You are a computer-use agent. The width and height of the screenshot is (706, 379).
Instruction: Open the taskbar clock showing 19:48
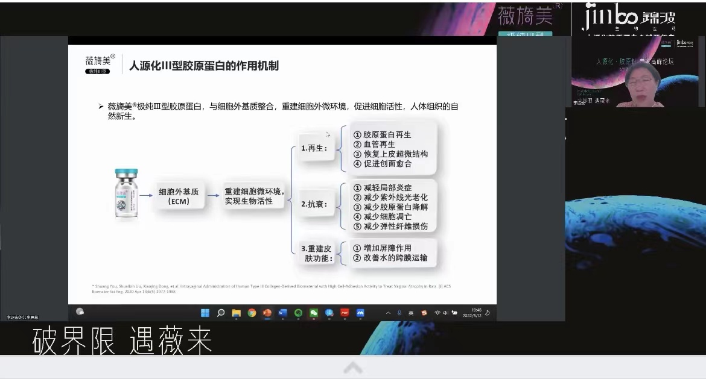pos(472,313)
